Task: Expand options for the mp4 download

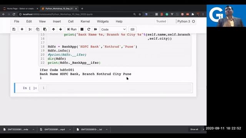Action: click(70, 130)
